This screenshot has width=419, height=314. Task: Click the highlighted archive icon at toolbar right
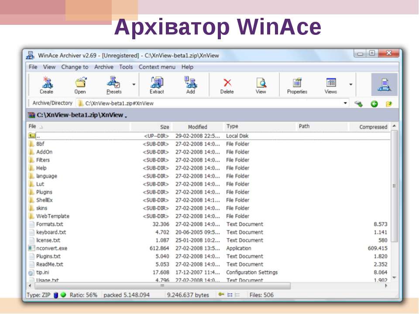384,85
